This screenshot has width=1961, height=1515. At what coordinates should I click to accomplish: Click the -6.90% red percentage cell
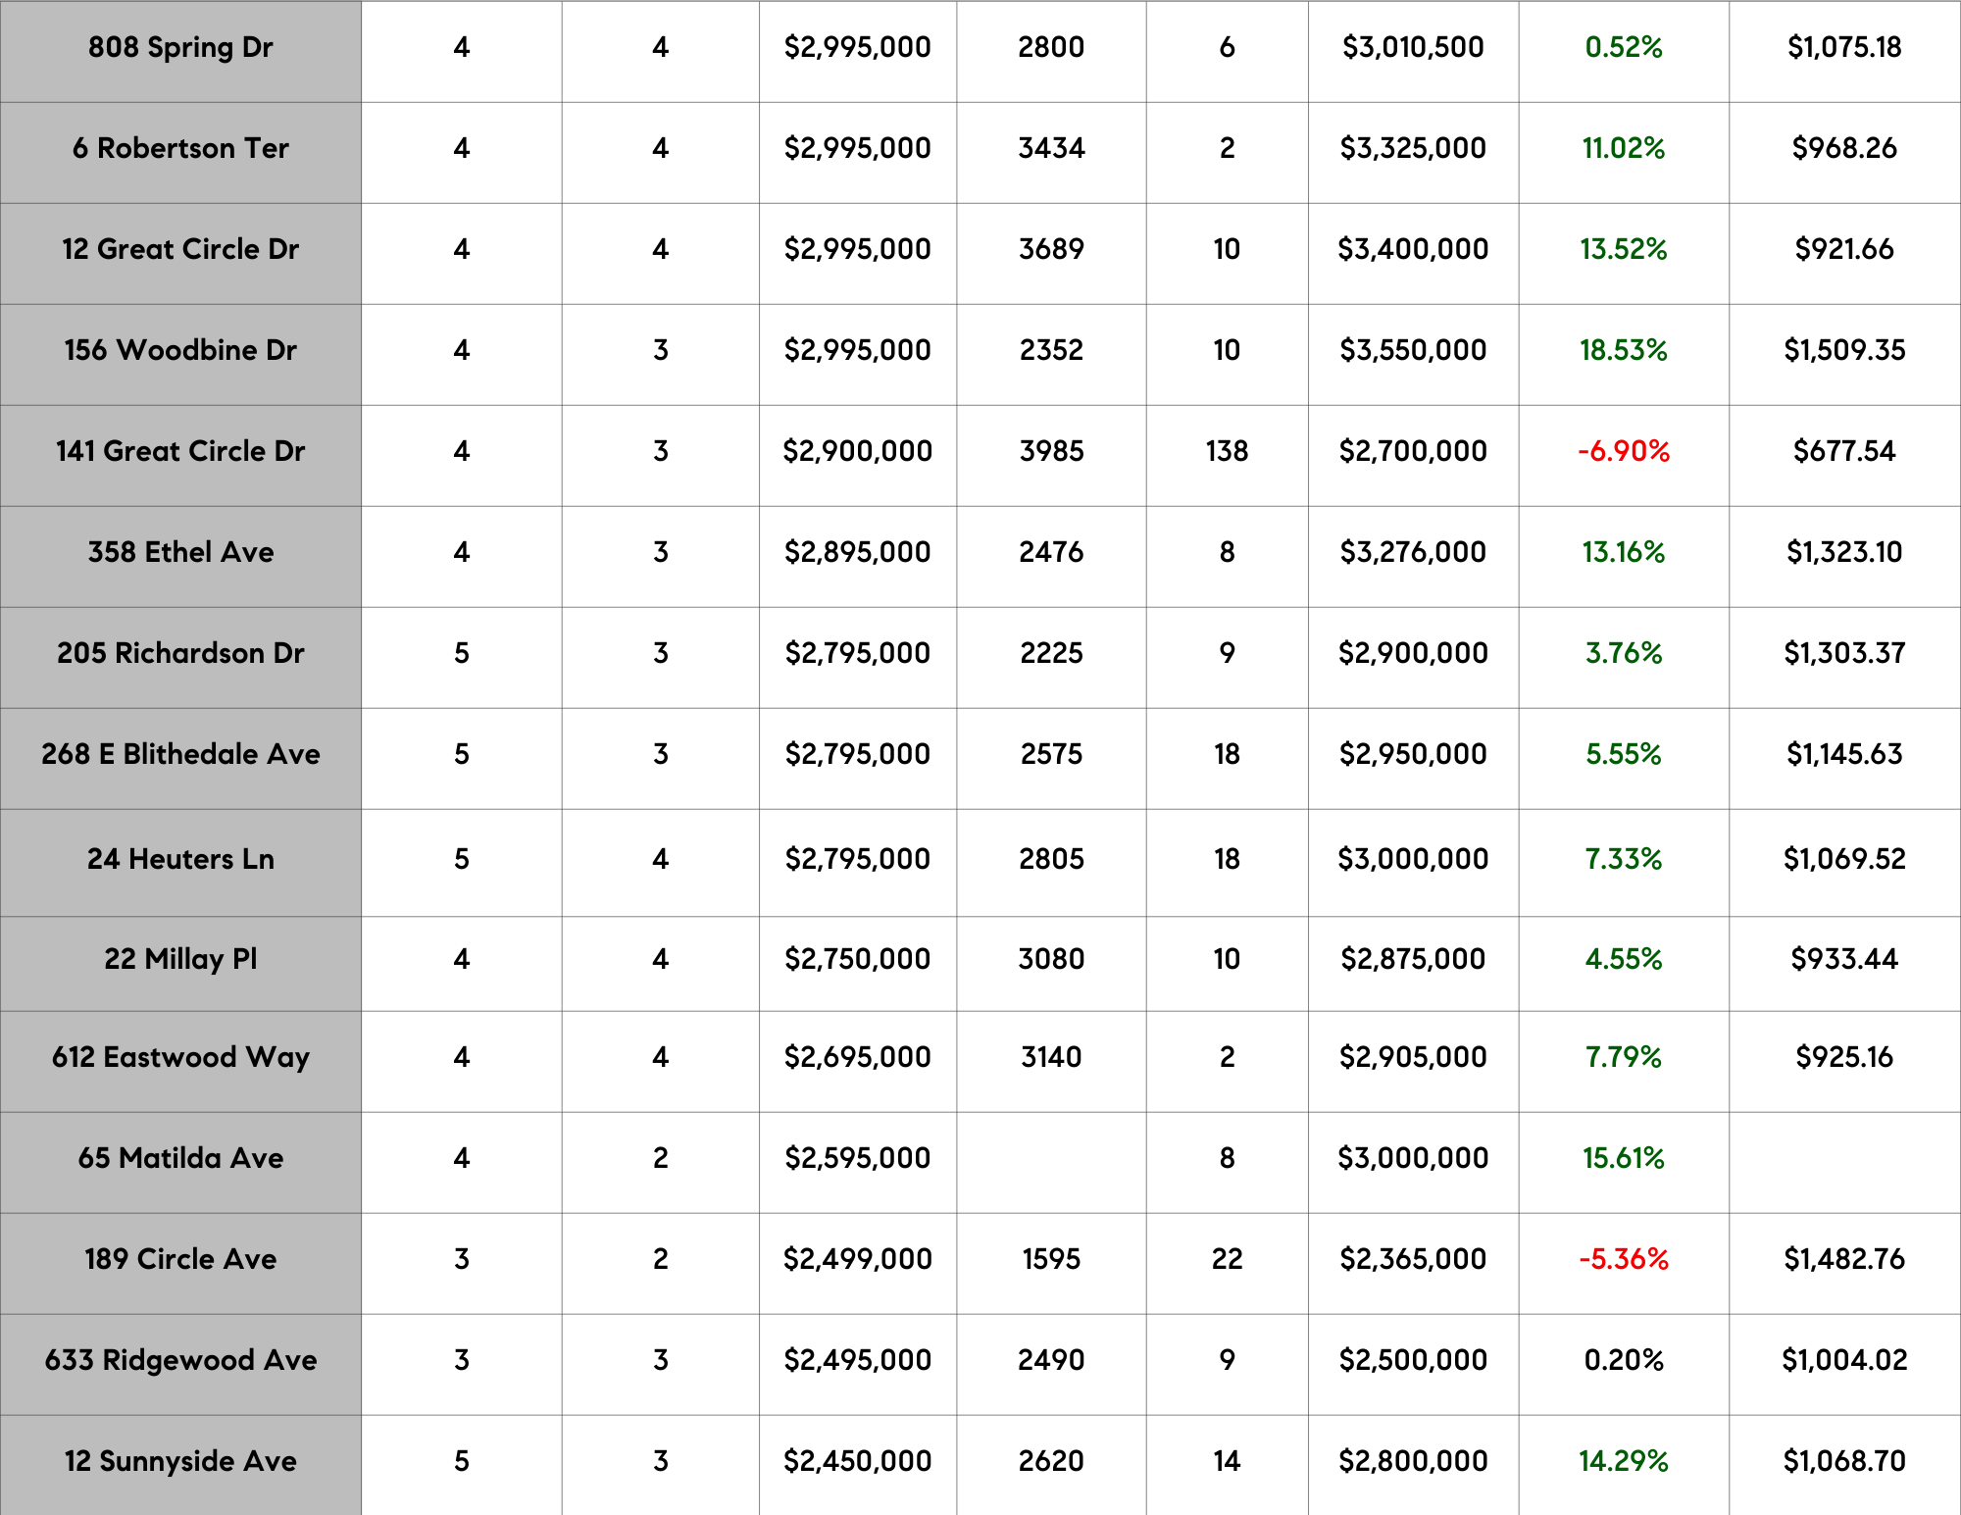(1623, 451)
